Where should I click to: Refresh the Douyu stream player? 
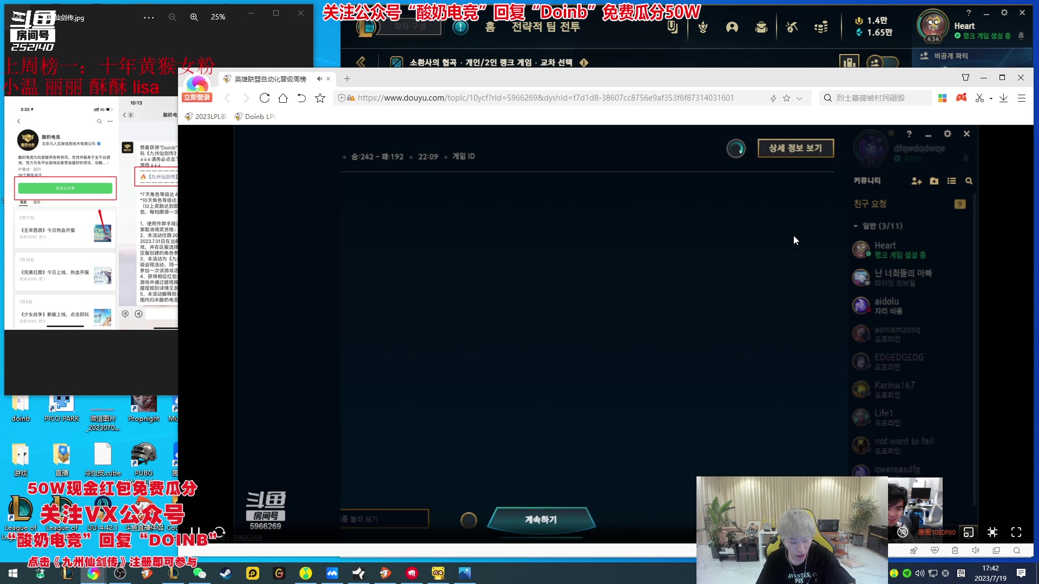coord(219,532)
